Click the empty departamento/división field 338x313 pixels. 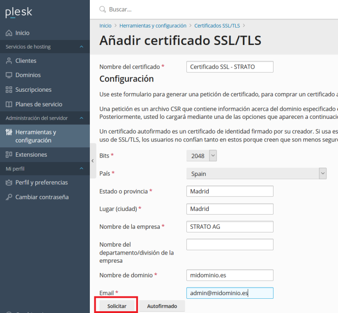[230, 244]
